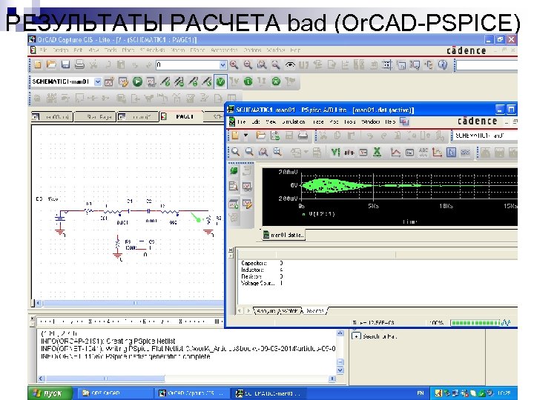Toggle log Y axis icon in PSpice

335,152
